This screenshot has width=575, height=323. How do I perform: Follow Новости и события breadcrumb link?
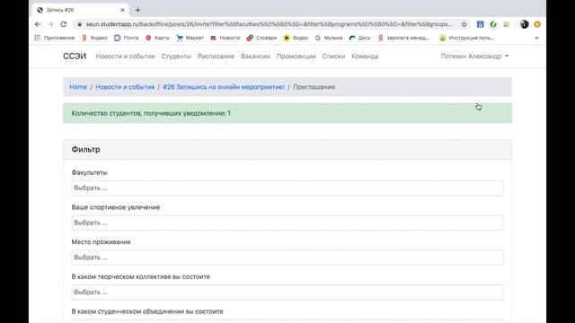click(125, 87)
